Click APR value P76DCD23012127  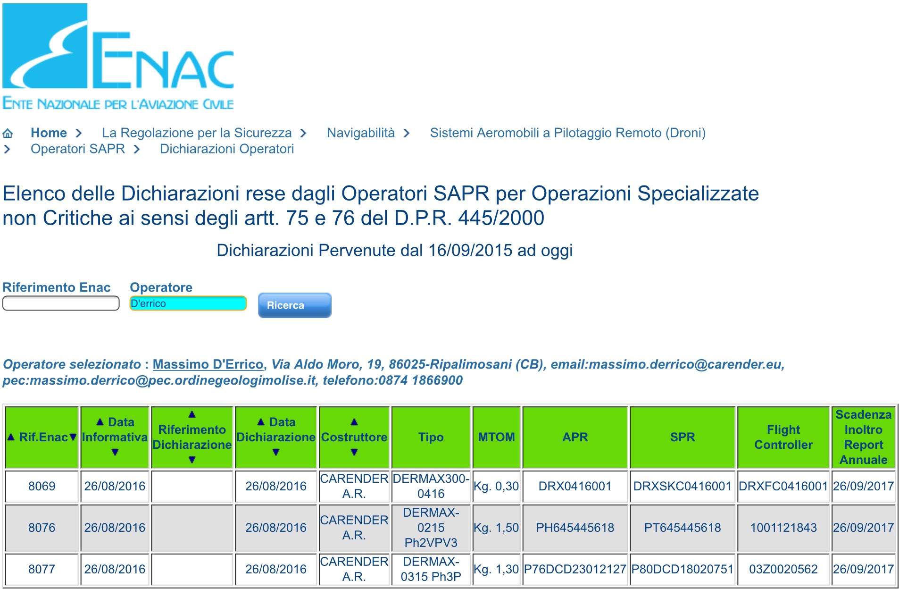pos(575,569)
